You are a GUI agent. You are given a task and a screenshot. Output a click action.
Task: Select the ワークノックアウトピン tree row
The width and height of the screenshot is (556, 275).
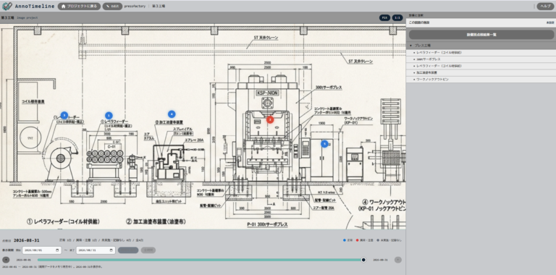[481, 80]
